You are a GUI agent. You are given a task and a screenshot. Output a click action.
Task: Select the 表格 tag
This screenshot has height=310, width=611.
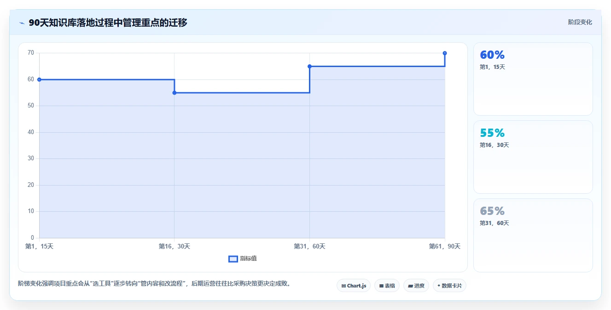coord(387,286)
